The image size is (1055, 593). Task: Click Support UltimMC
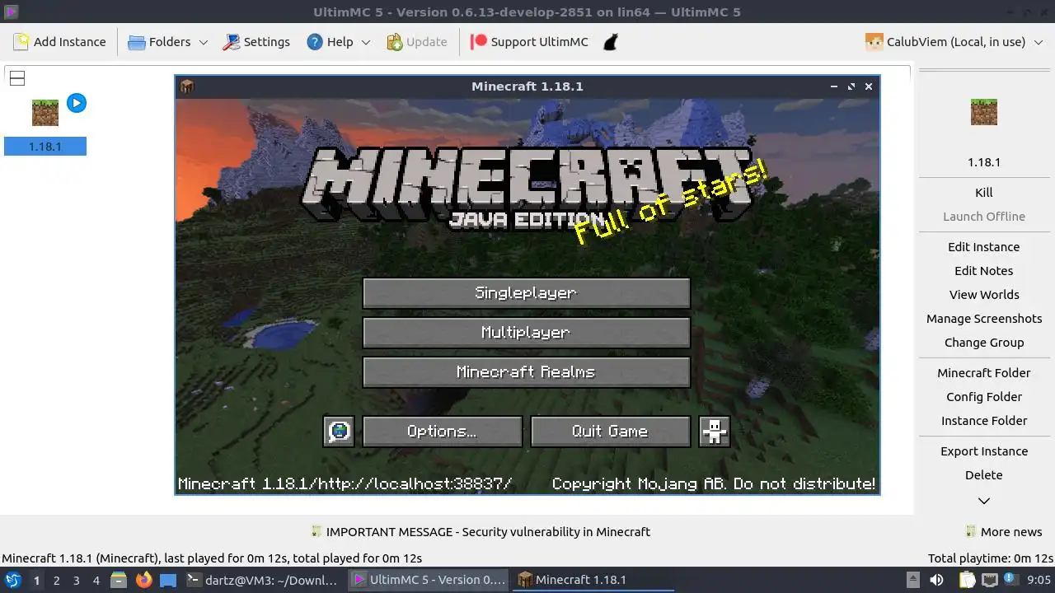click(x=529, y=42)
